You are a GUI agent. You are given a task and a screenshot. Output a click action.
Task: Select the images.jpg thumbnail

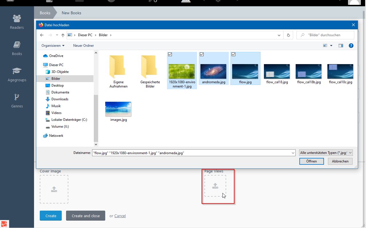118,109
